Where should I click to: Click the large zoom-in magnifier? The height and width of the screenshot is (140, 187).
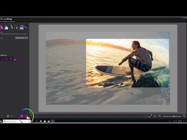click(184, 116)
